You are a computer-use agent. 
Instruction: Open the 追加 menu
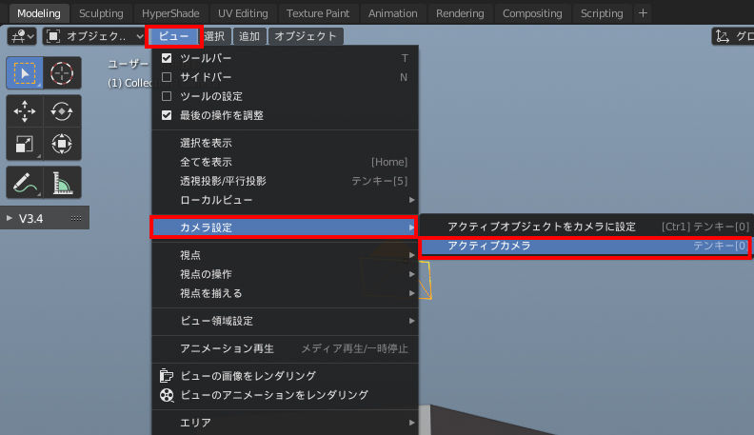pyautogui.click(x=249, y=36)
